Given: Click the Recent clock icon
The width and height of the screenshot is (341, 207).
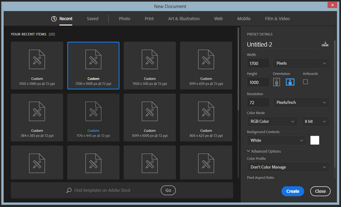Looking at the screenshot, I should pyautogui.click(x=54, y=19).
